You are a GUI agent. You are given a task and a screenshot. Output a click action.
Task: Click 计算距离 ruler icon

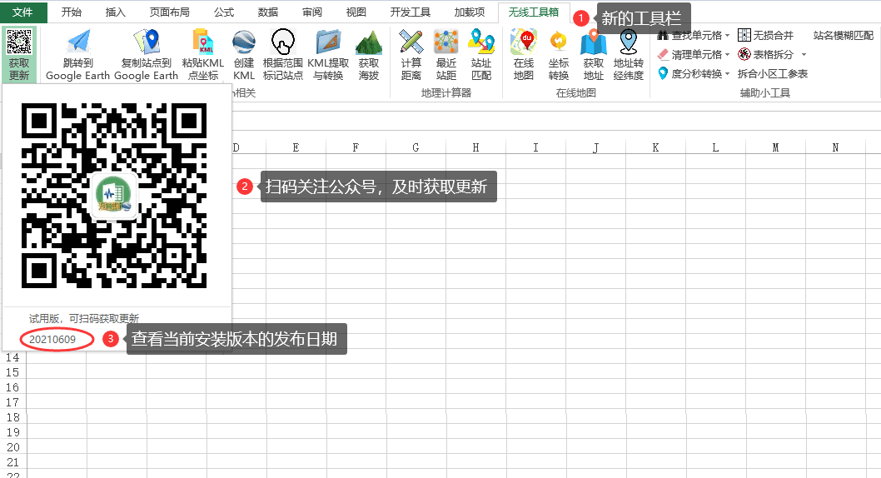click(x=411, y=42)
